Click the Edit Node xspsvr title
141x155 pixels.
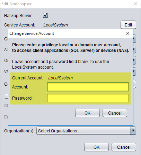tap(17, 4)
